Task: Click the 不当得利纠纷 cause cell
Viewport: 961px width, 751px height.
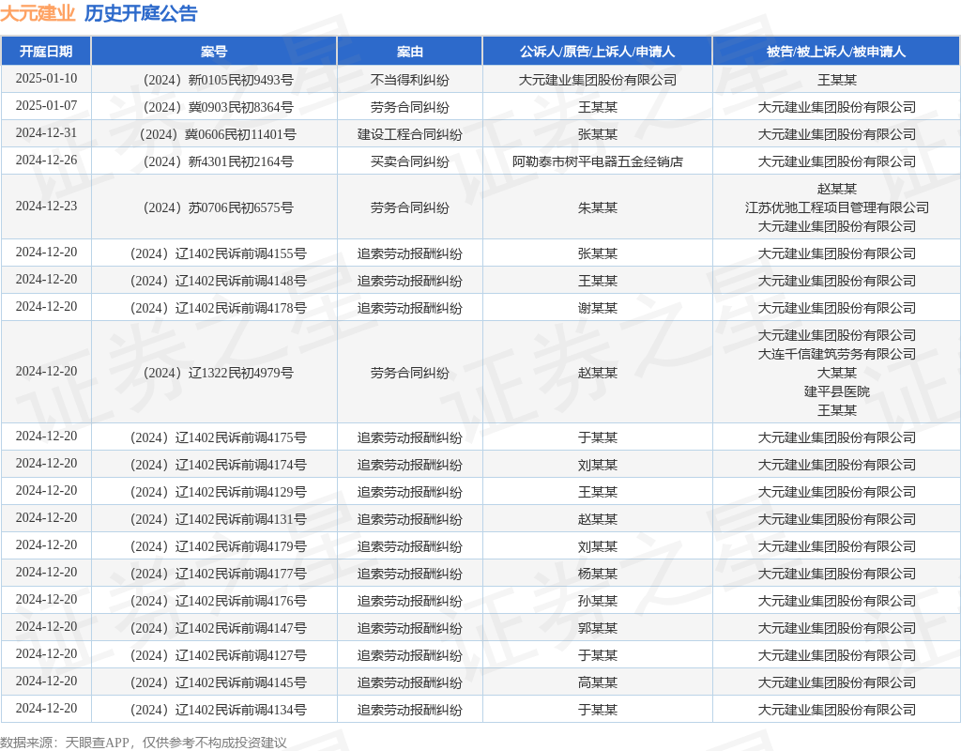Action: (x=410, y=80)
